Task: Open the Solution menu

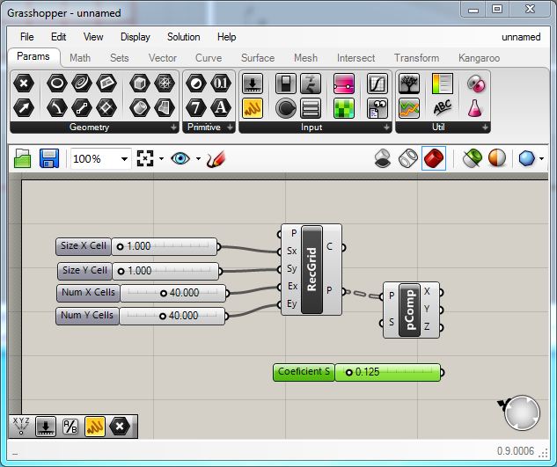Action: point(184,37)
